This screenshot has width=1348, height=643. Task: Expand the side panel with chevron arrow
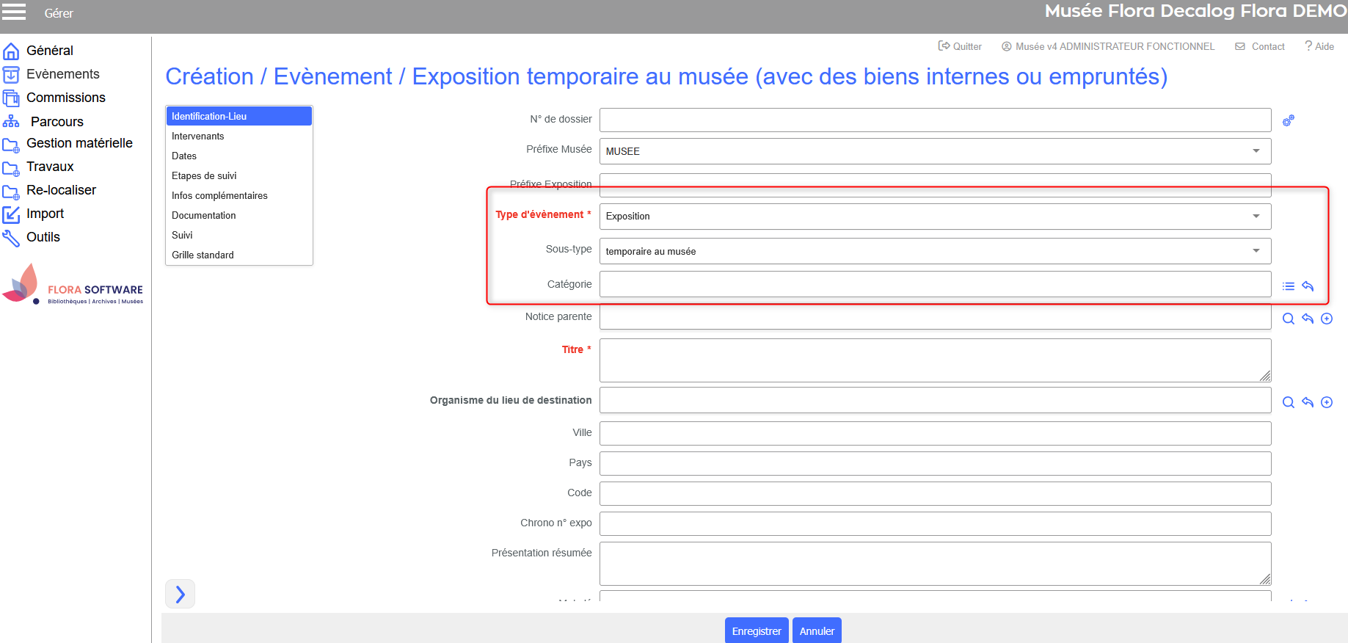point(180,594)
